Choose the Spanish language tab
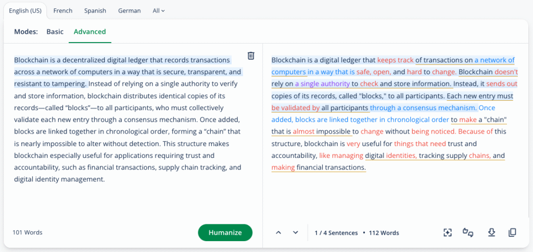Viewport: 533px width, 252px height. click(x=95, y=10)
